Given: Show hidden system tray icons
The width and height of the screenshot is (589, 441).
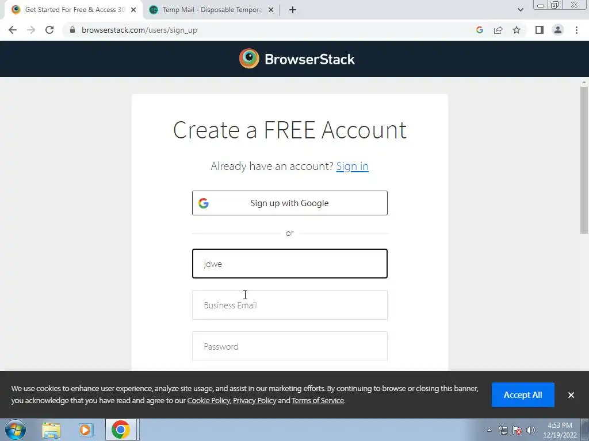Looking at the screenshot, I should 489,430.
